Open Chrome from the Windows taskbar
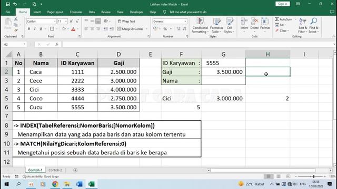 coord(55,184)
